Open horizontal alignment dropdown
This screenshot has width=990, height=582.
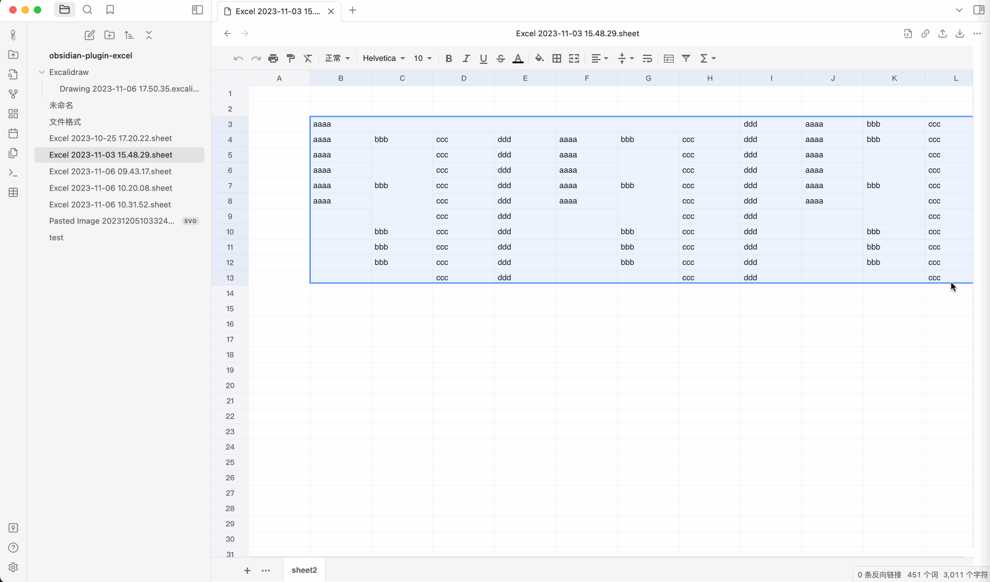click(x=599, y=58)
